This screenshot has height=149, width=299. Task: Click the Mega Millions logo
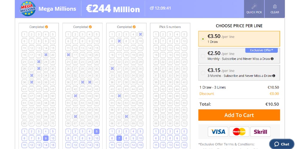pos(28,8)
